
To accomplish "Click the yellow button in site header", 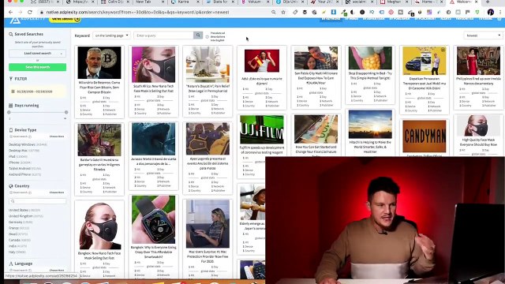I will click(x=65, y=20).
